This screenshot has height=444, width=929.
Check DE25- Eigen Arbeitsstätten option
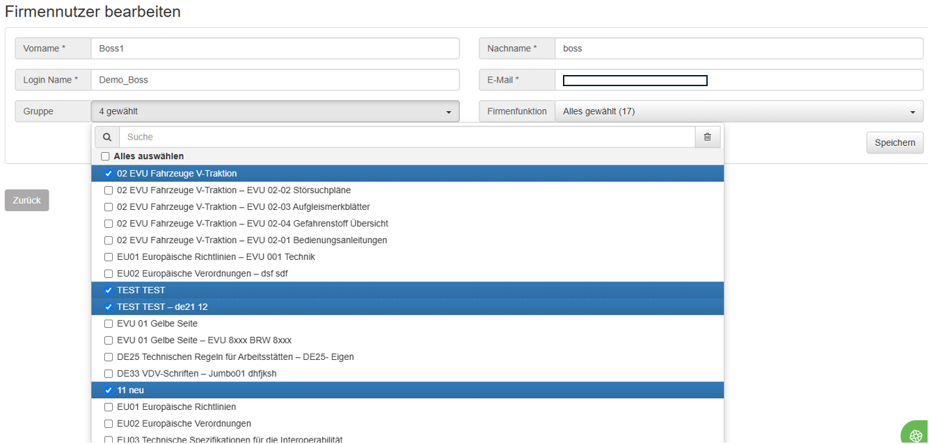click(x=108, y=356)
